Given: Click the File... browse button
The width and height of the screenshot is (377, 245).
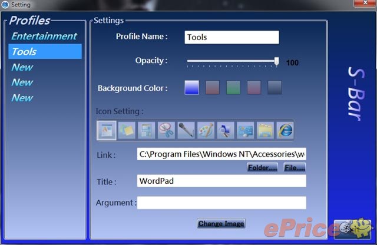Looking at the screenshot, I should pyautogui.click(x=295, y=167).
